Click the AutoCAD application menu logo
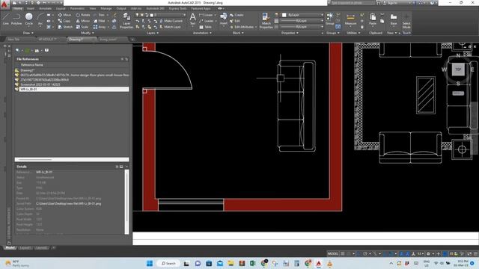 (x=4, y=4)
